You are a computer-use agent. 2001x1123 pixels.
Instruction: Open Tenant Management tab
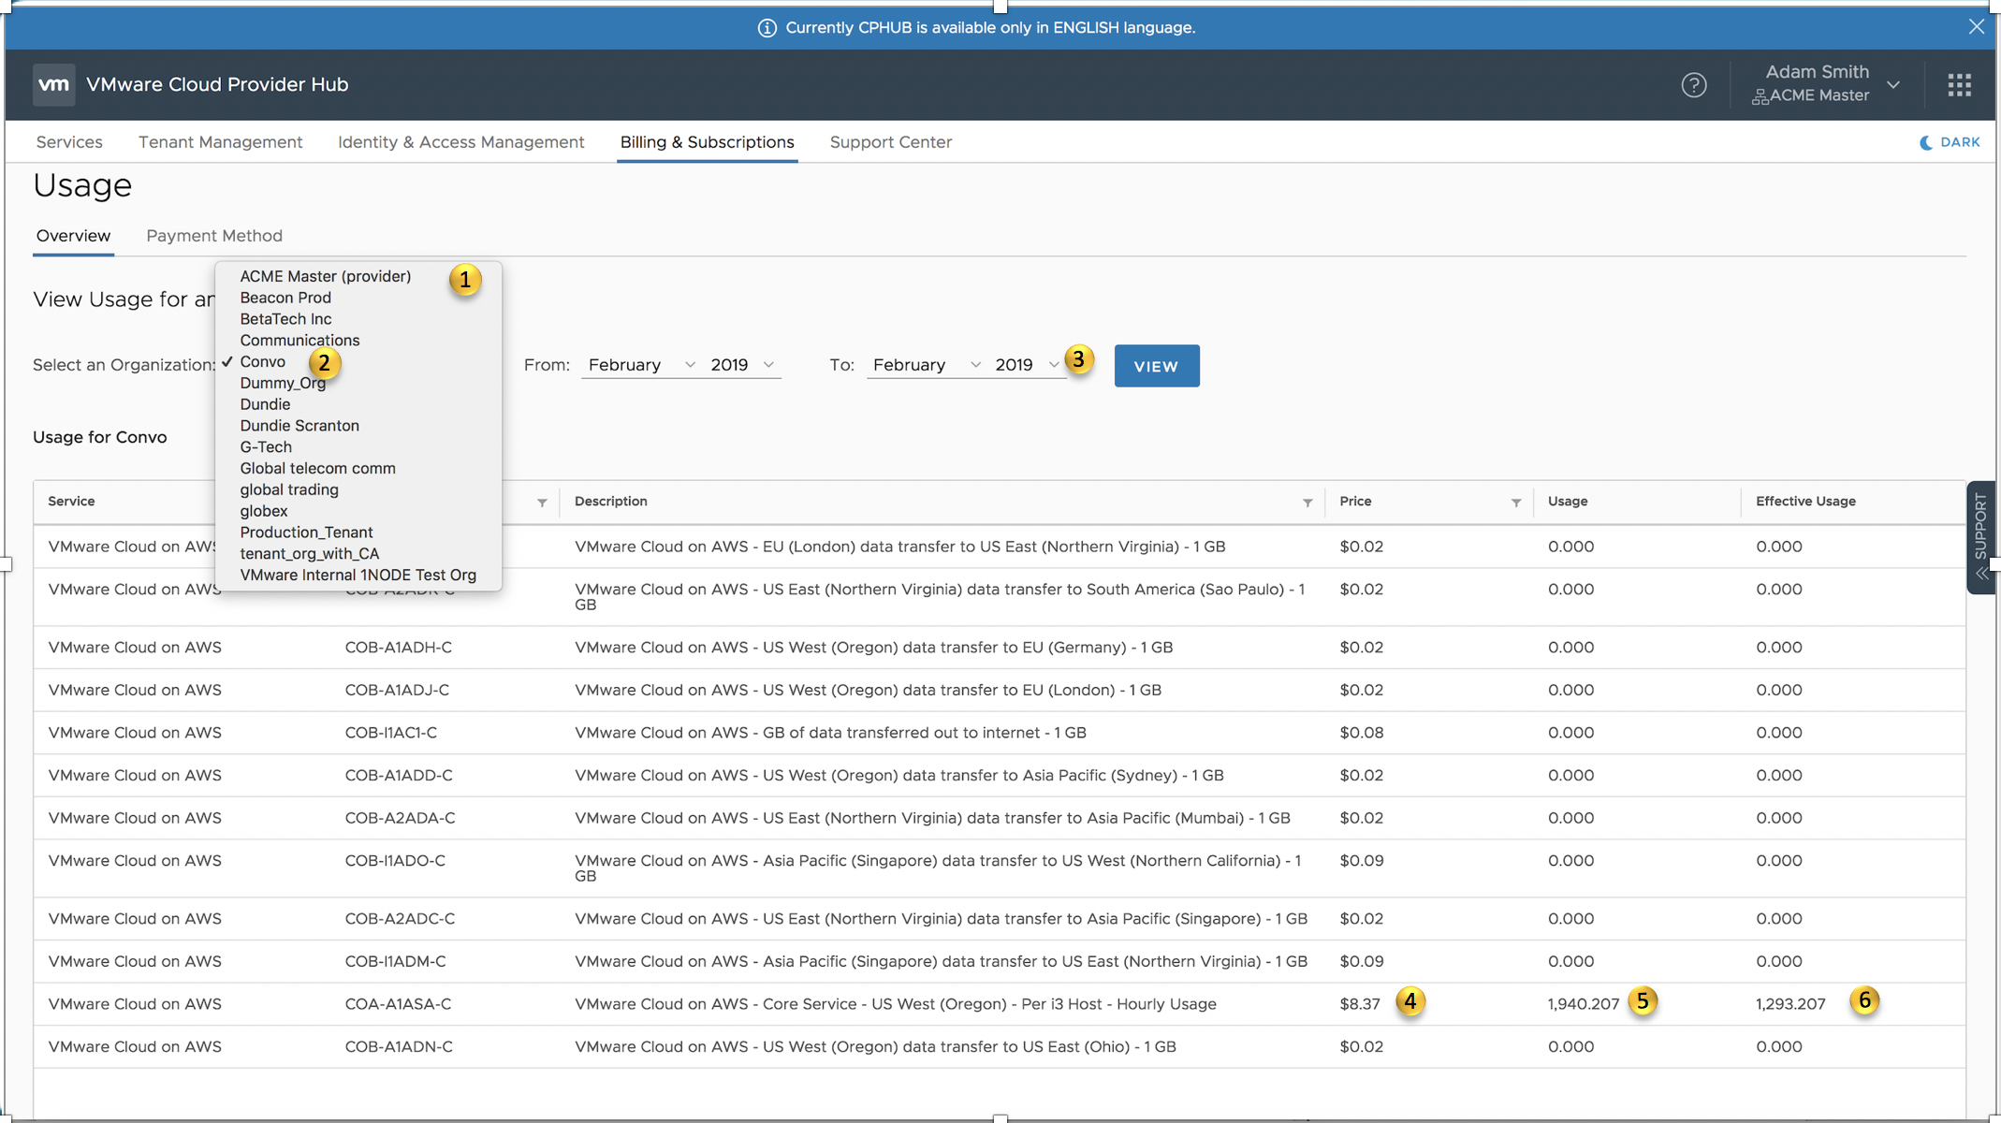(x=220, y=142)
